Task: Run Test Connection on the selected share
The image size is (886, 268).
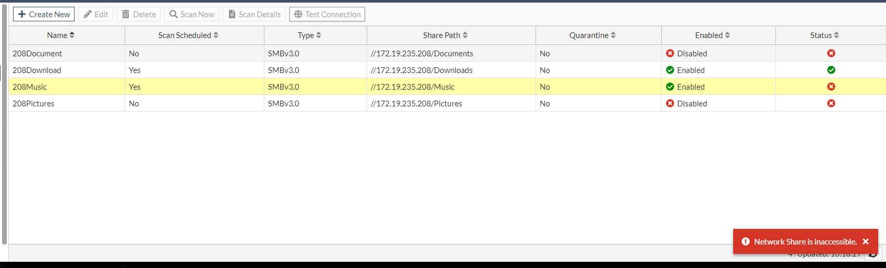Action: point(327,14)
